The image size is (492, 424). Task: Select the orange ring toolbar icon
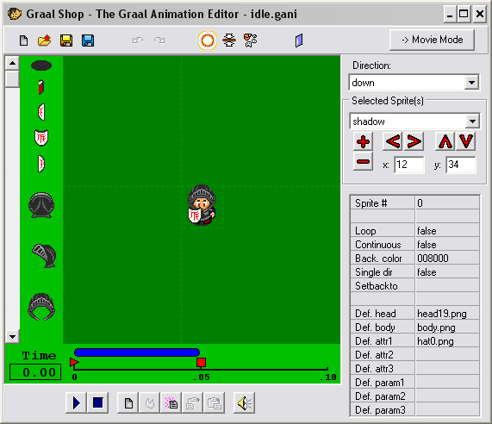(x=208, y=41)
